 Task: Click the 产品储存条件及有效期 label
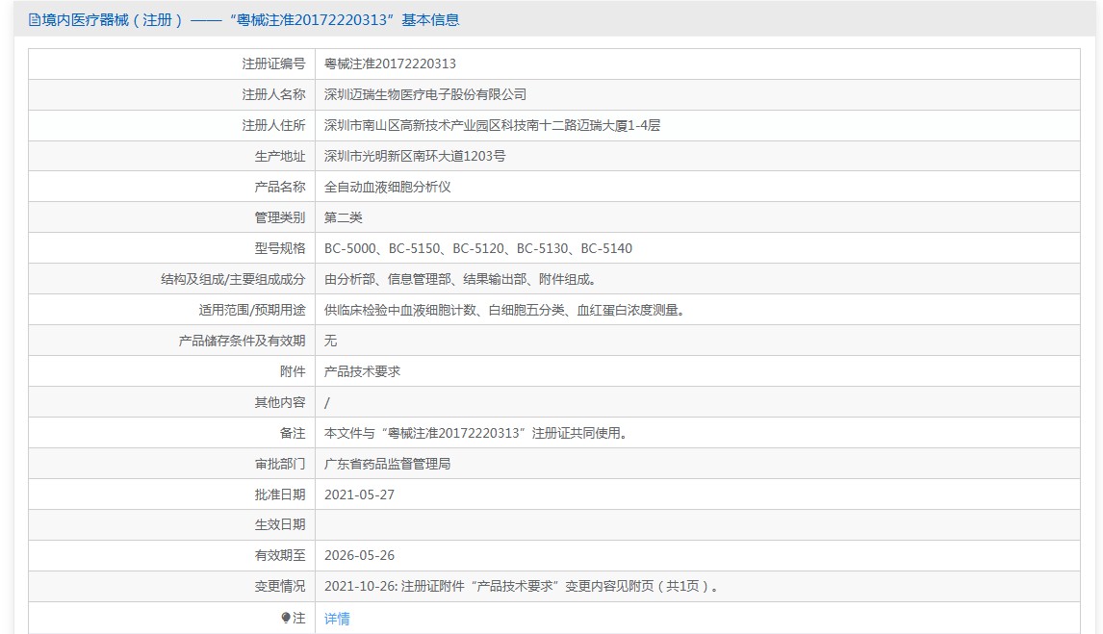tap(242, 341)
